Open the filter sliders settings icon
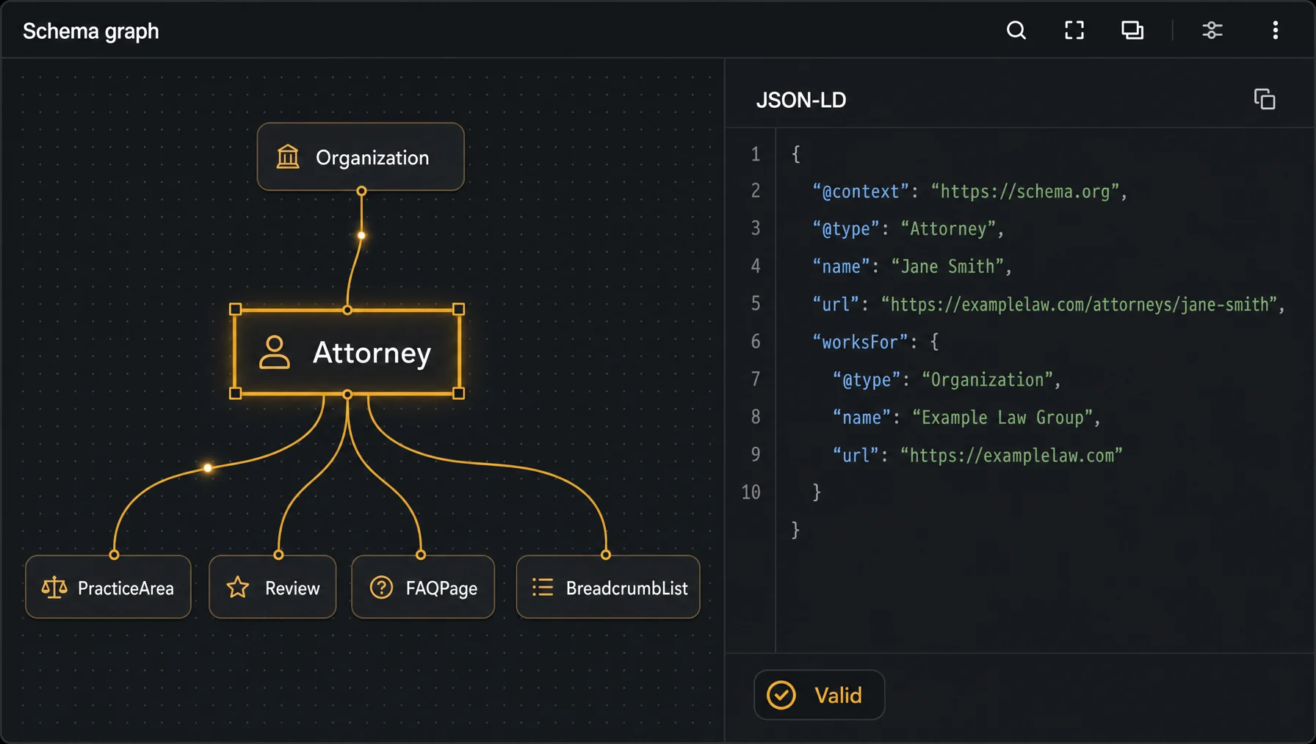Image resolution: width=1316 pixels, height=744 pixels. click(x=1212, y=30)
